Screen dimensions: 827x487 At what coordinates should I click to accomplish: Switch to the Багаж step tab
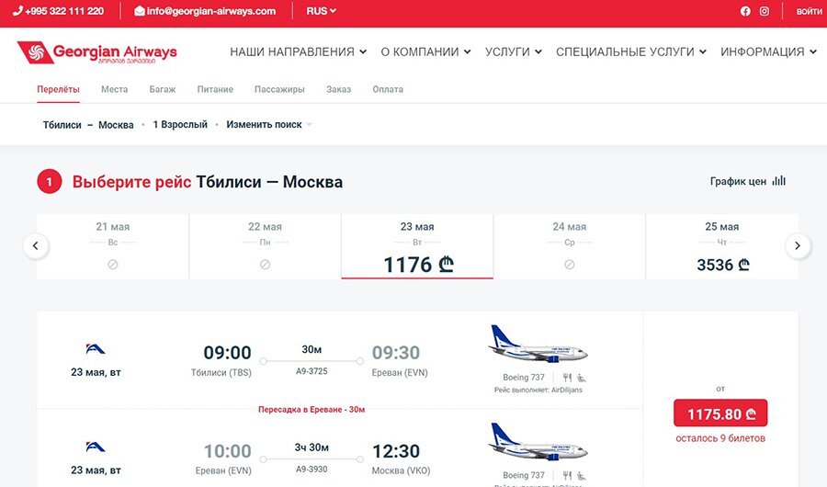[x=163, y=89]
